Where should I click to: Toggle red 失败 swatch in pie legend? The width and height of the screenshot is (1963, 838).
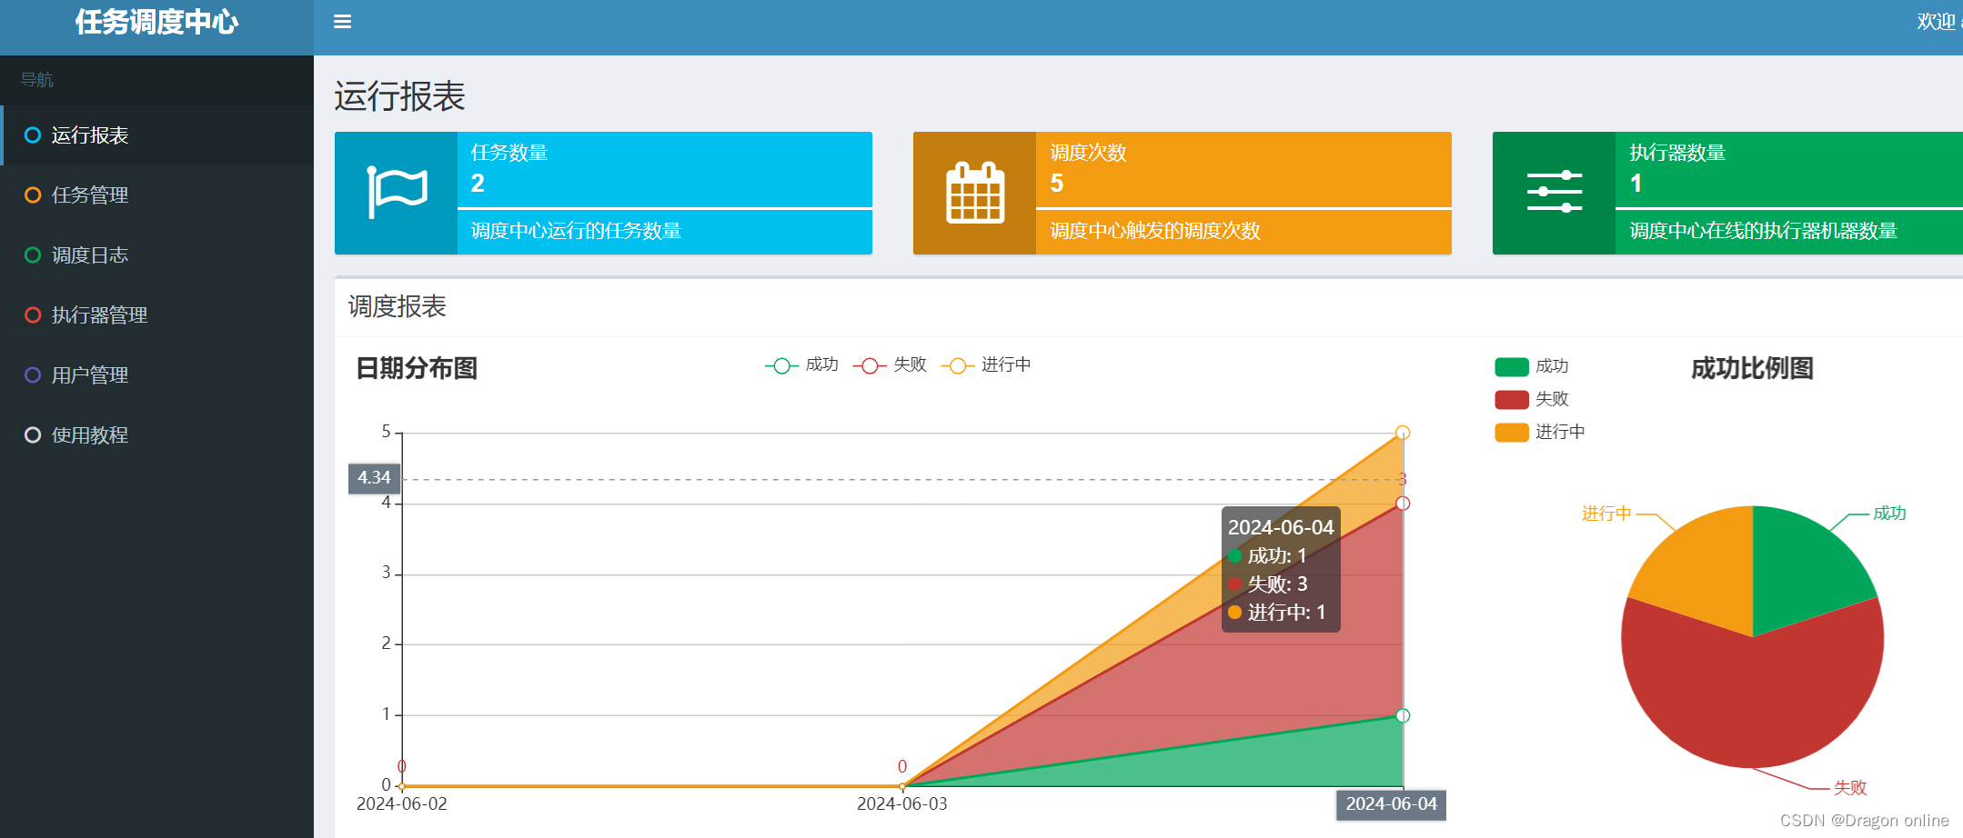(1512, 400)
